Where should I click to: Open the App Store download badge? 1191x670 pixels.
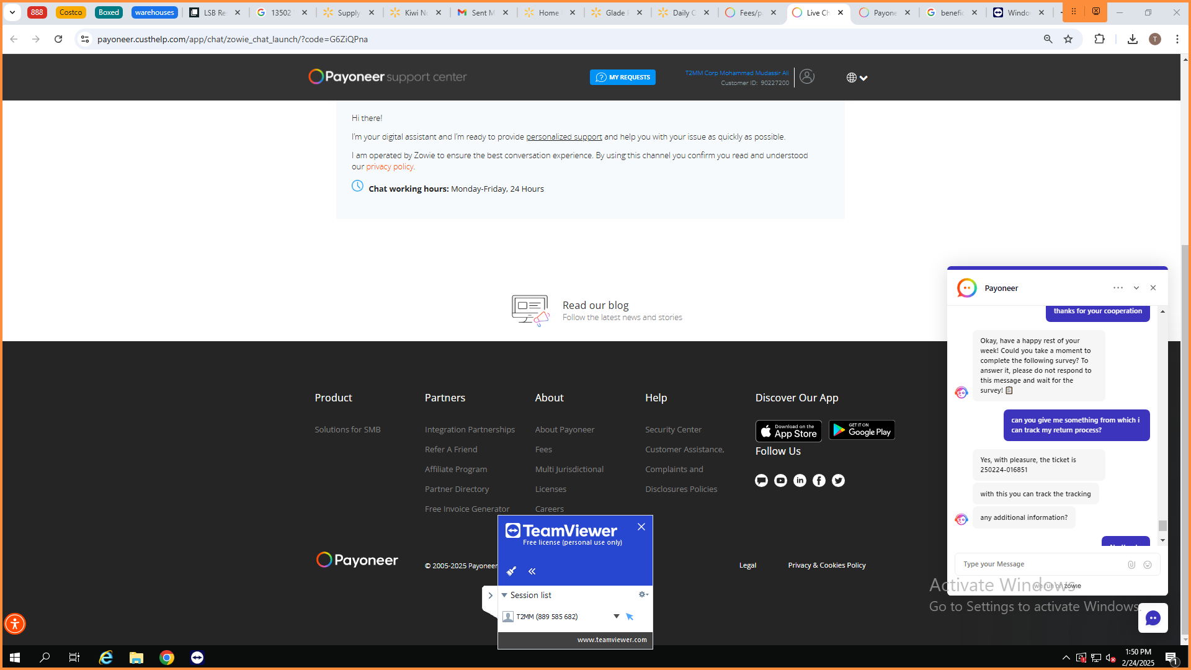pyautogui.click(x=788, y=431)
